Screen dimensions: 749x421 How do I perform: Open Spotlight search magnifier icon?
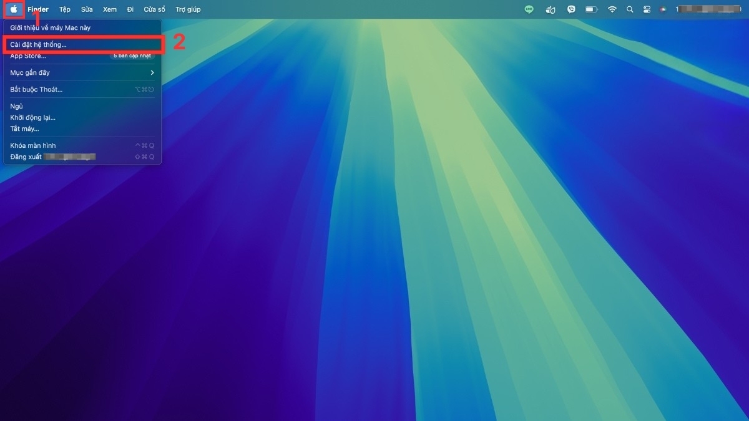point(630,9)
